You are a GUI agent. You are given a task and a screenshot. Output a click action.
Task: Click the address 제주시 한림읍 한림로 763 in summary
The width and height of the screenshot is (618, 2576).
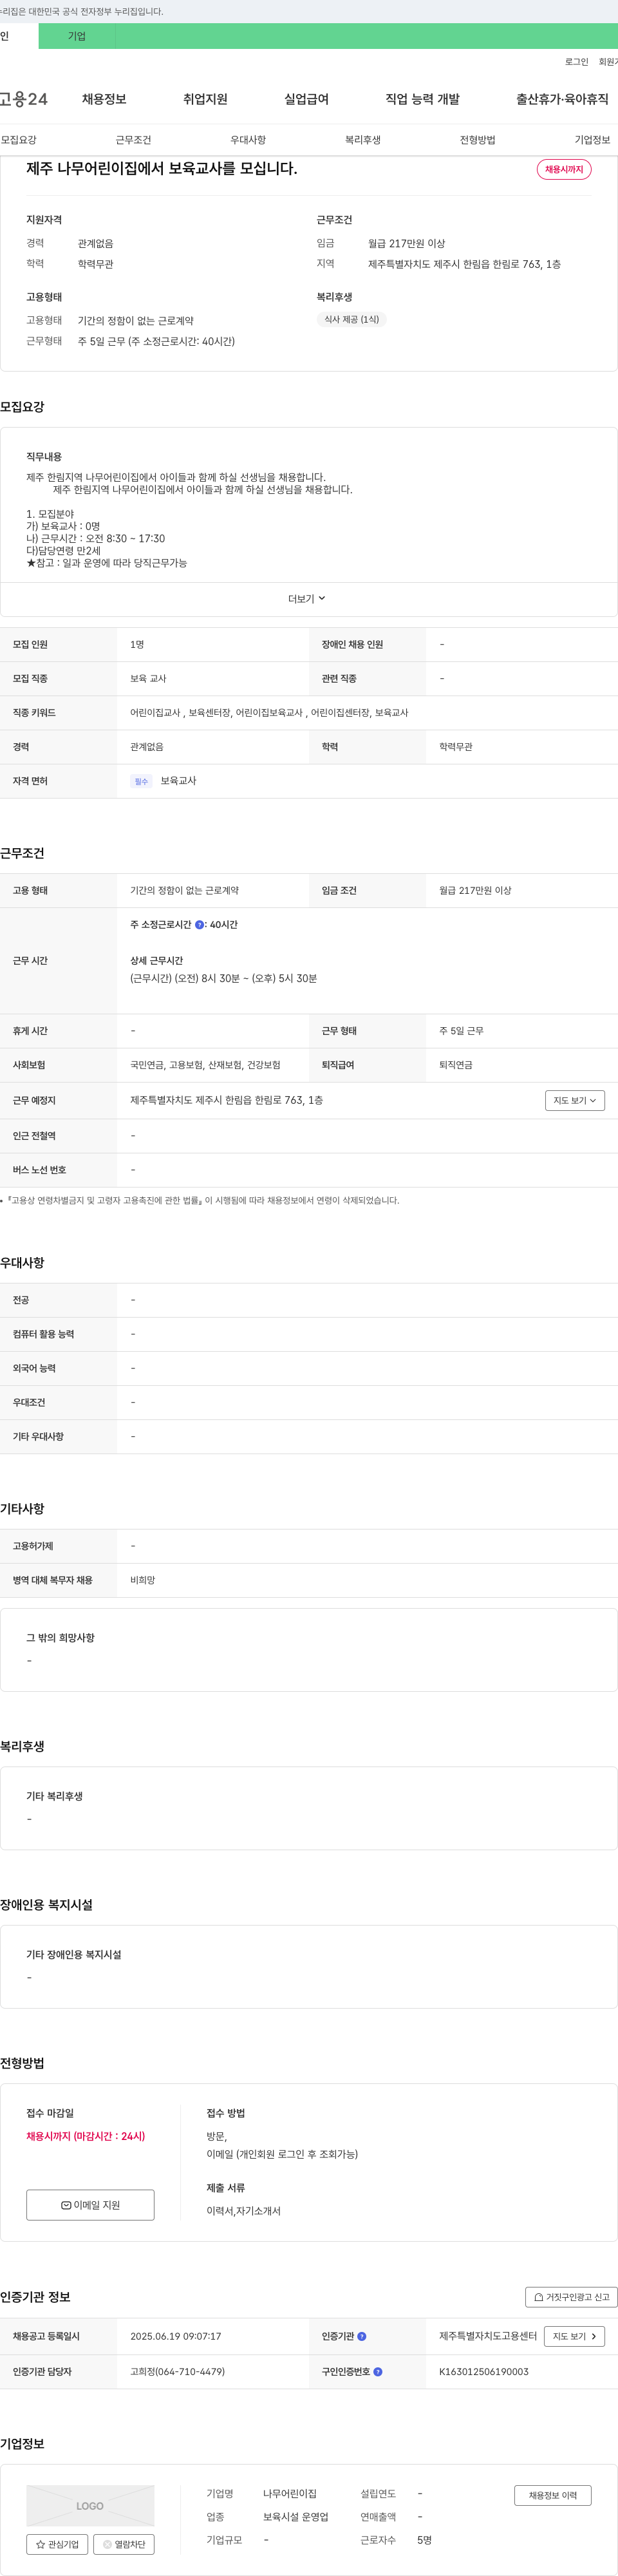coord(464,264)
